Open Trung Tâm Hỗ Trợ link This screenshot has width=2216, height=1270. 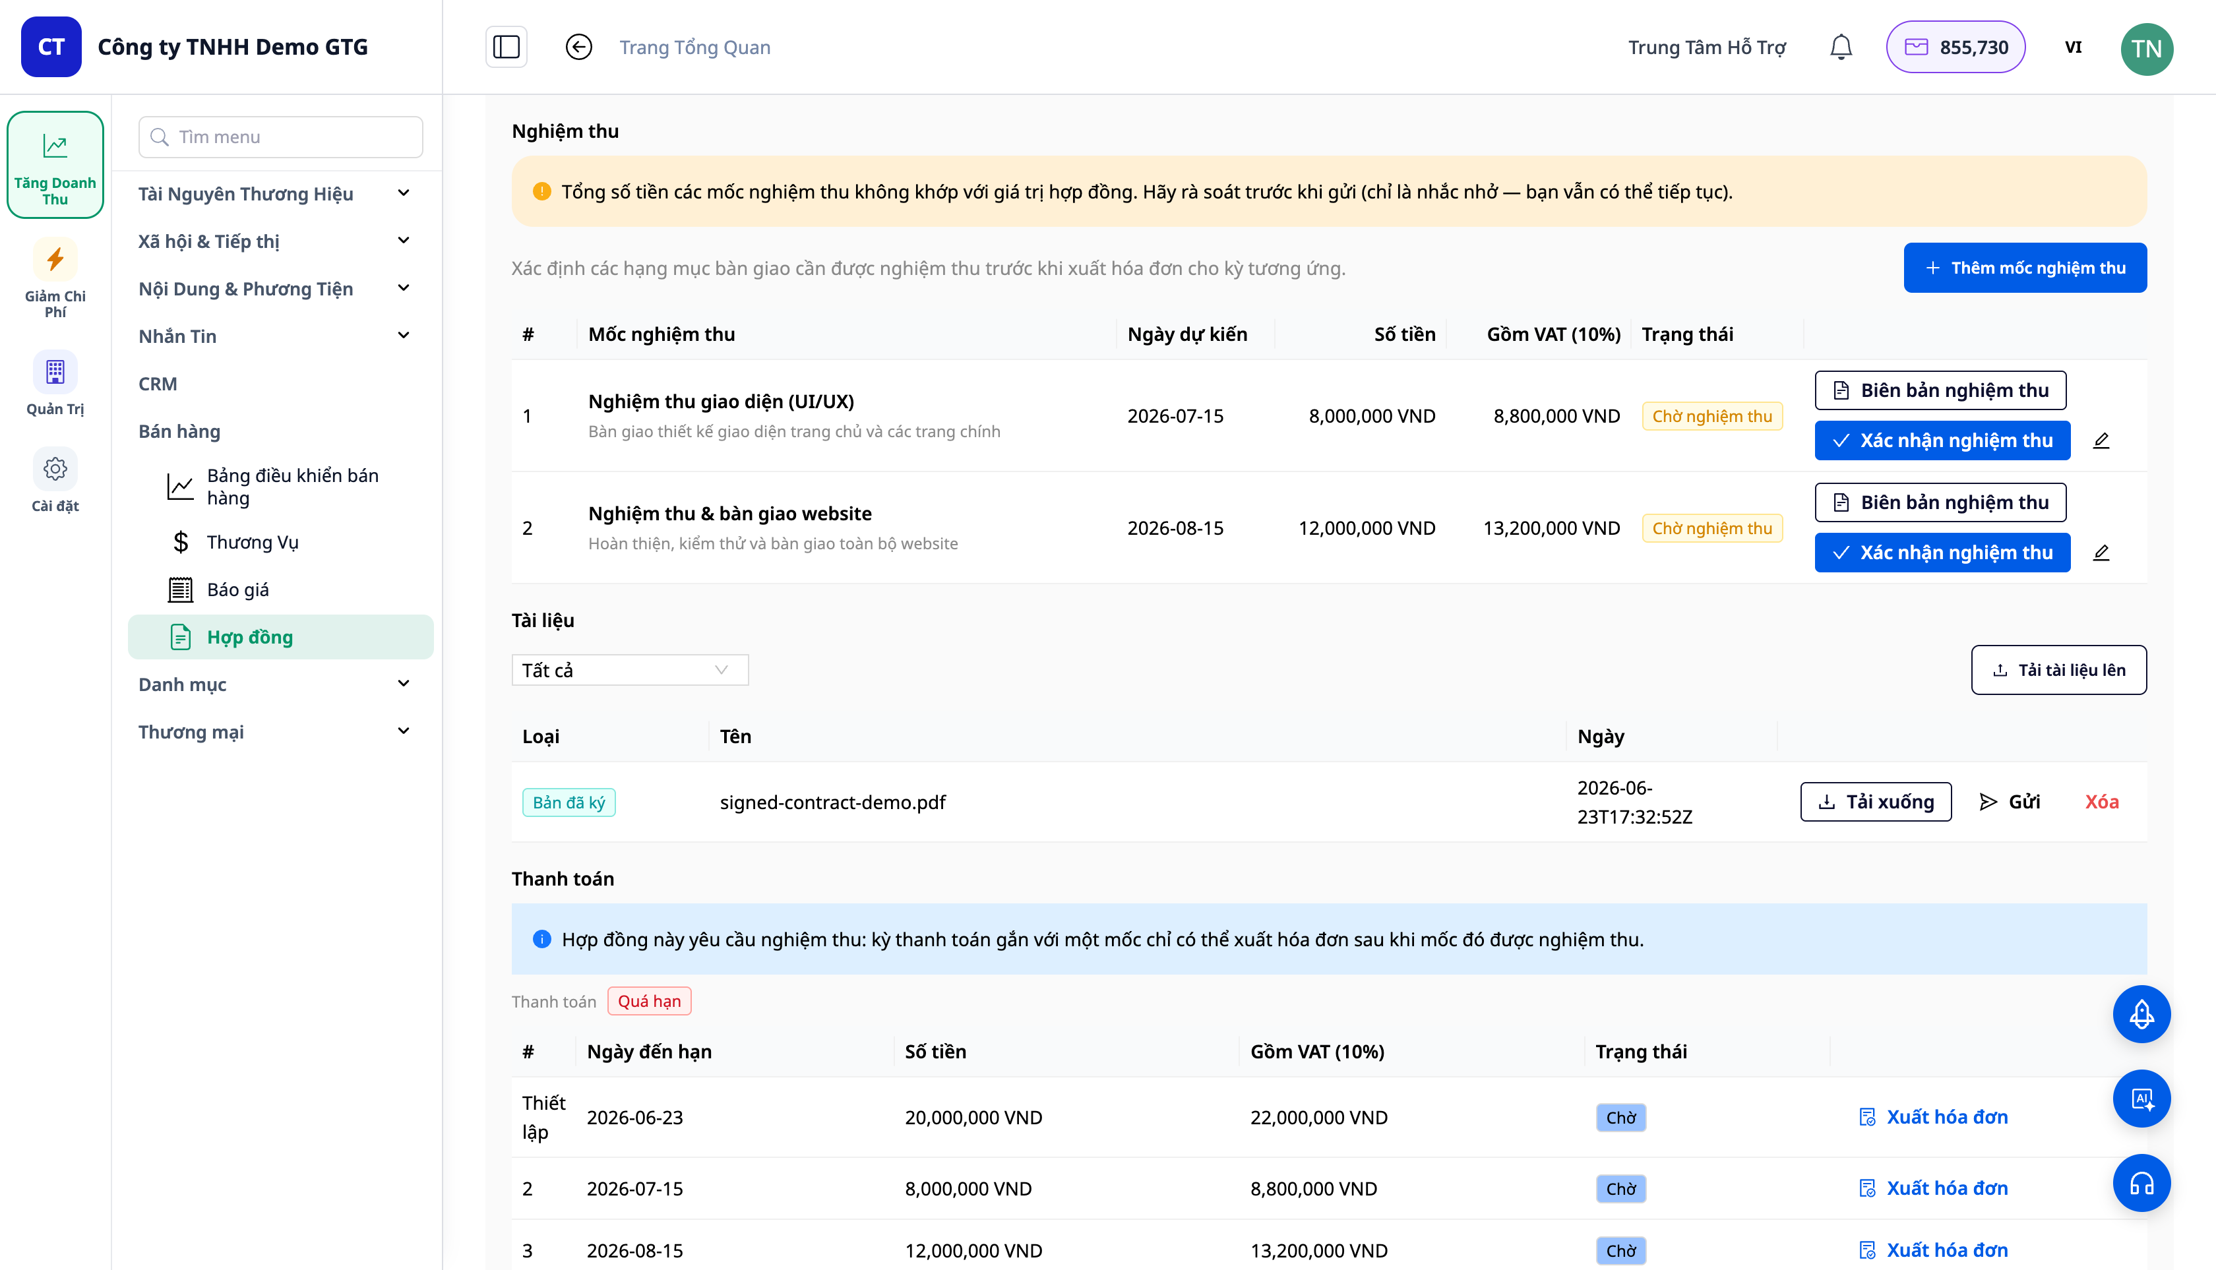pos(1706,47)
